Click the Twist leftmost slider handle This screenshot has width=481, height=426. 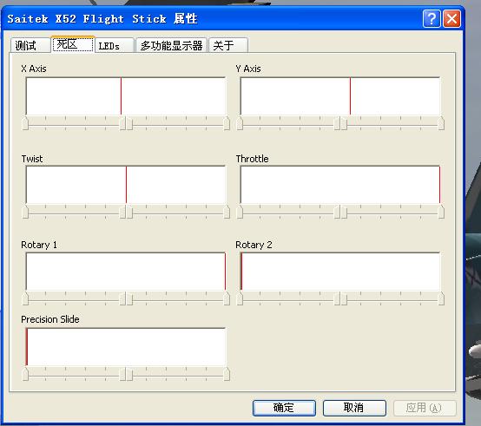pyautogui.click(x=25, y=212)
